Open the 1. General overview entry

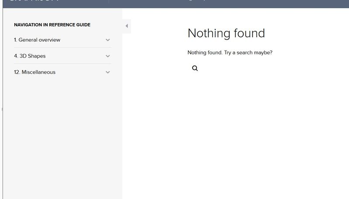click(37, 40)
